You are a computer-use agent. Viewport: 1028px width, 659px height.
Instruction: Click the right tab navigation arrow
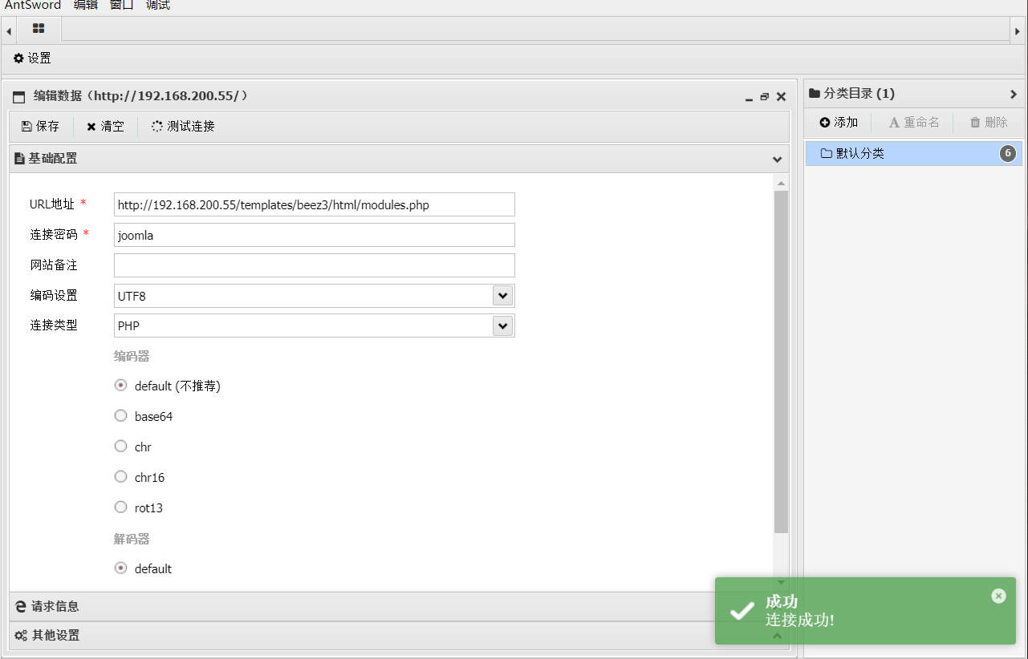(x=1018, y=31)
